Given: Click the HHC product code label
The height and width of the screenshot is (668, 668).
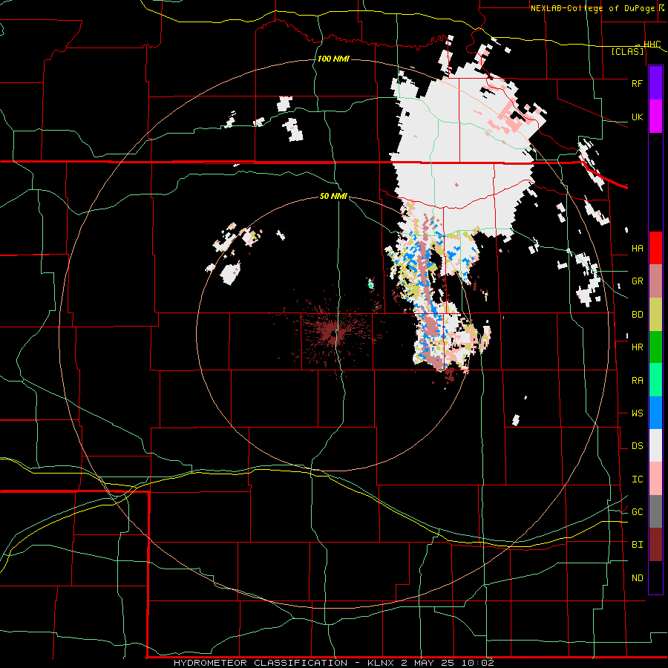Looking at the screenshot, I should pyautogui.click(x=652, y=45).
